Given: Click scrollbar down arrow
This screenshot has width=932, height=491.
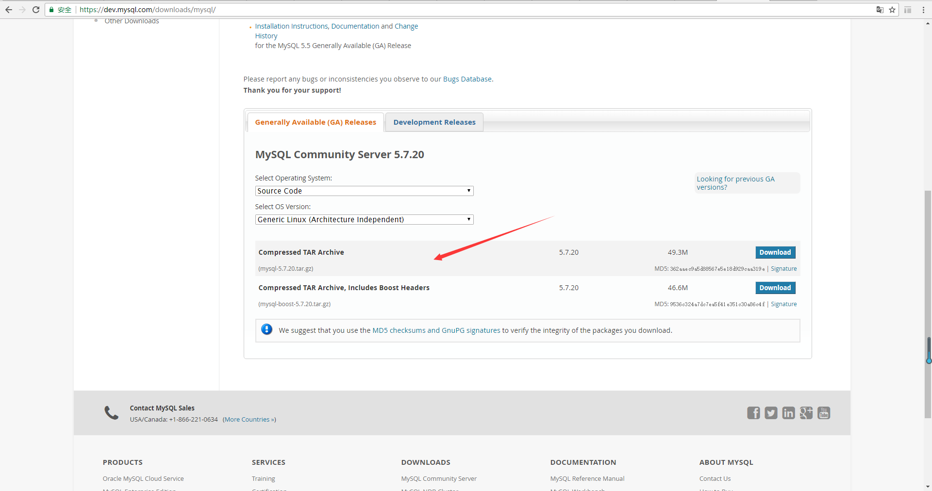Looking at the screenshot, I should (x=928, y=487).
